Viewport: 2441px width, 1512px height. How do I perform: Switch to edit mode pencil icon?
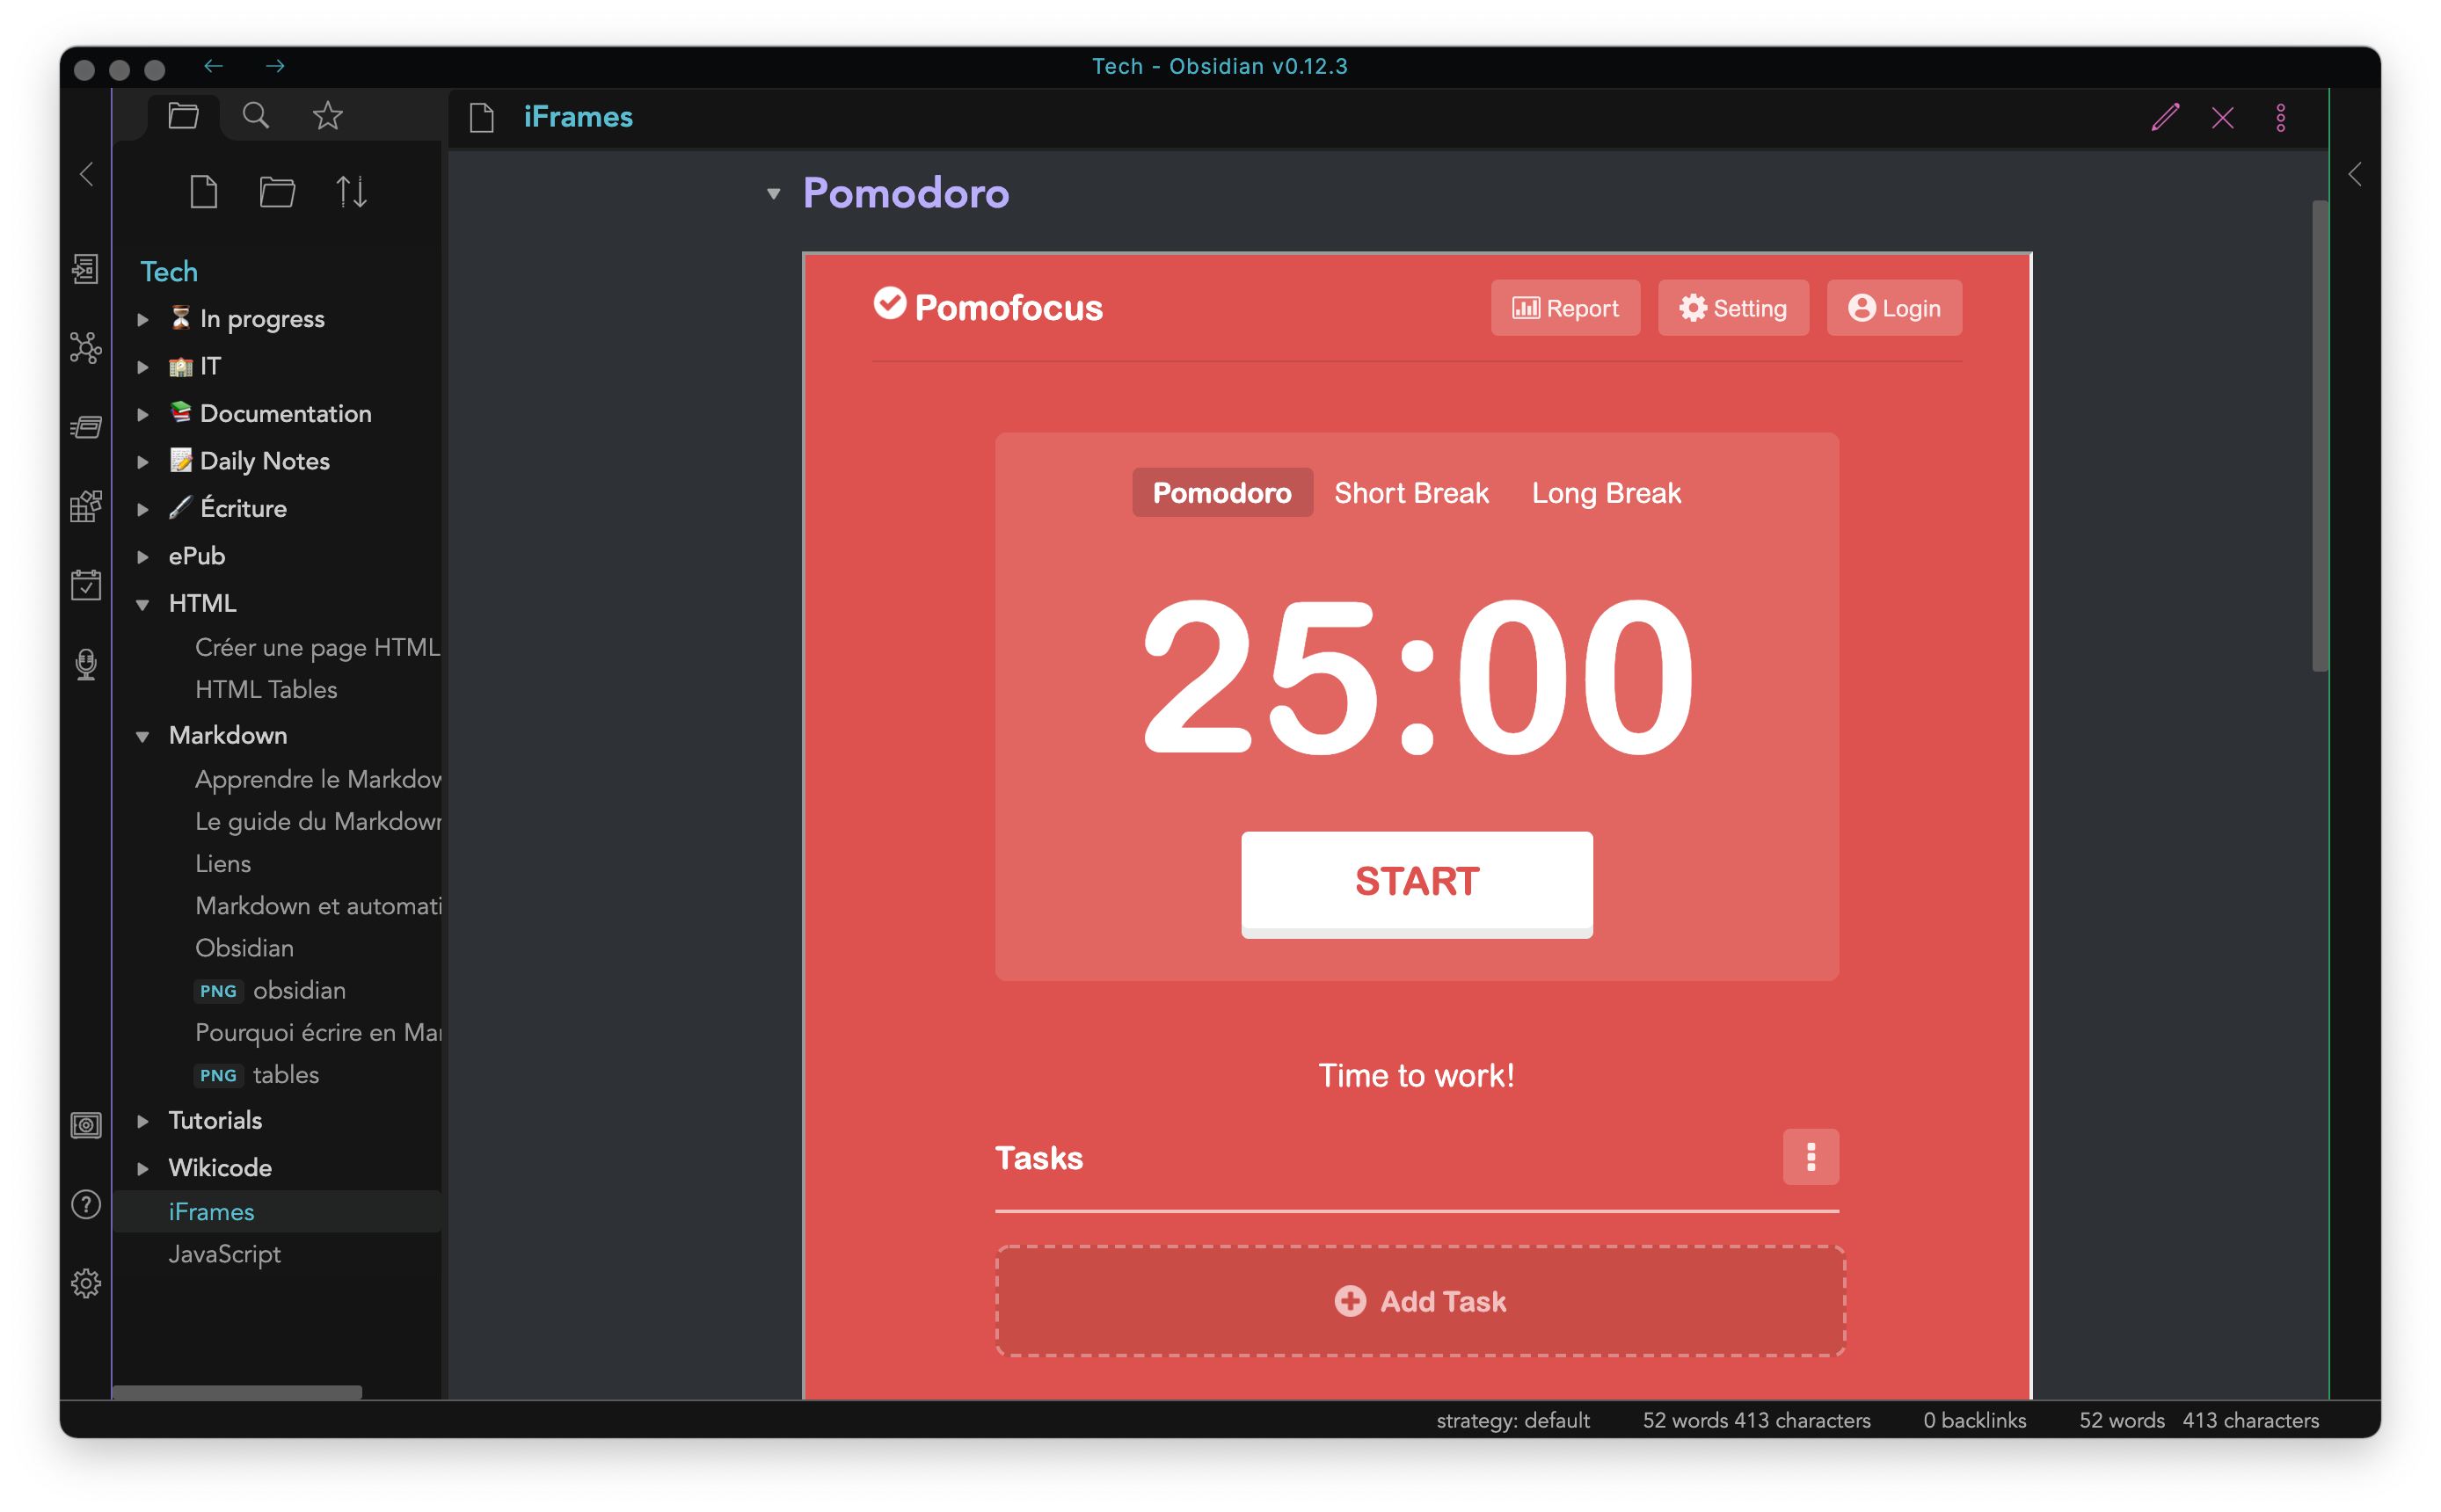pyautogui.click(x=2165, y=118)
